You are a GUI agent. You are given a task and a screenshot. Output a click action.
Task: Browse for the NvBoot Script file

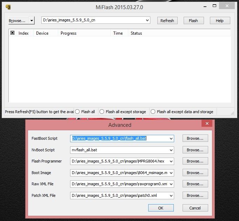coord(195,150)
